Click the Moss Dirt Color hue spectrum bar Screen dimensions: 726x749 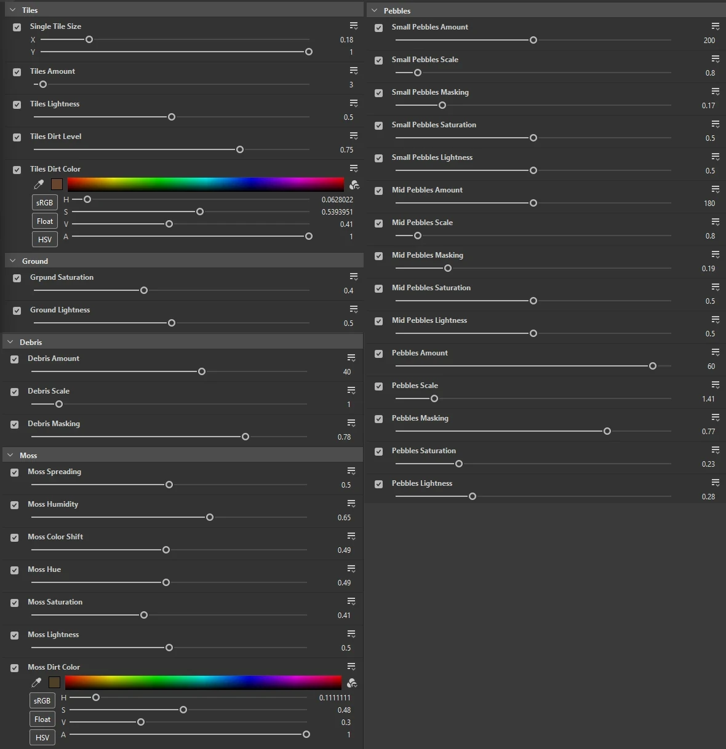tap(203, 683)
